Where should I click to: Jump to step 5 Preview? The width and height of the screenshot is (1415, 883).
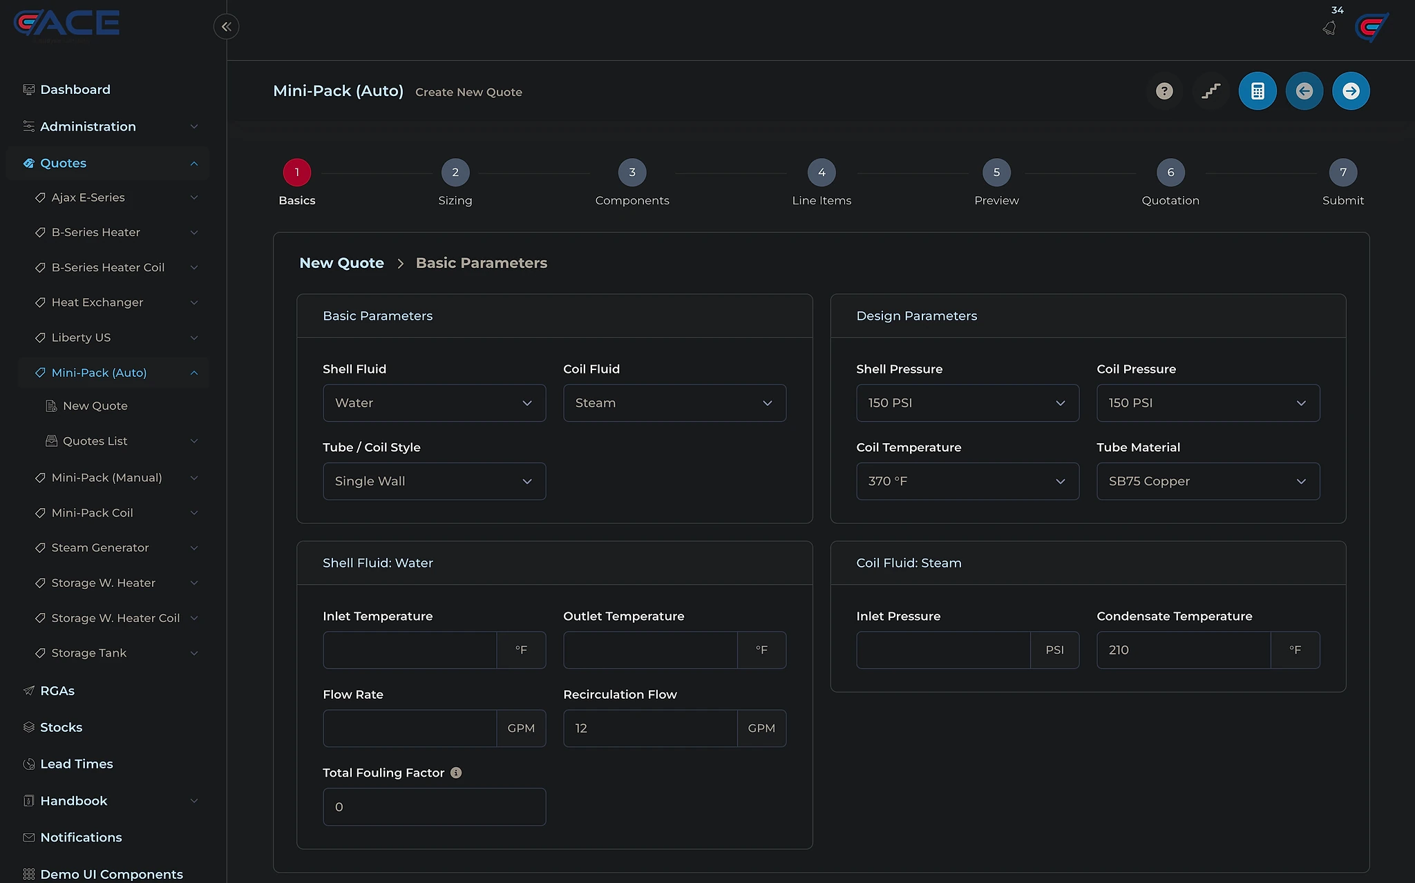point(996,173)
